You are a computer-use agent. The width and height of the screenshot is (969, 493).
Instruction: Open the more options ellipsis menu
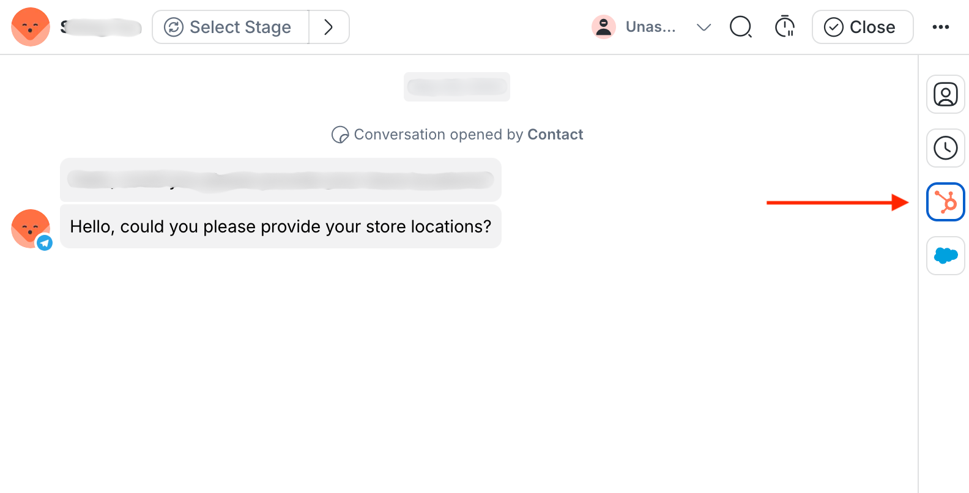(940, 27)
